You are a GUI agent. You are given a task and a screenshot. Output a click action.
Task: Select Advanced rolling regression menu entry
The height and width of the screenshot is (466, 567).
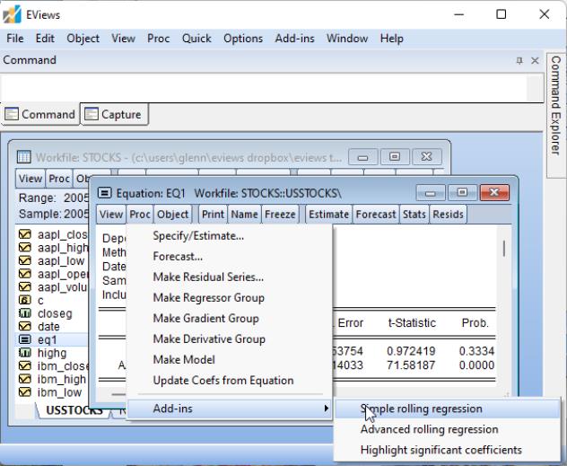click(x=429, y=429)
